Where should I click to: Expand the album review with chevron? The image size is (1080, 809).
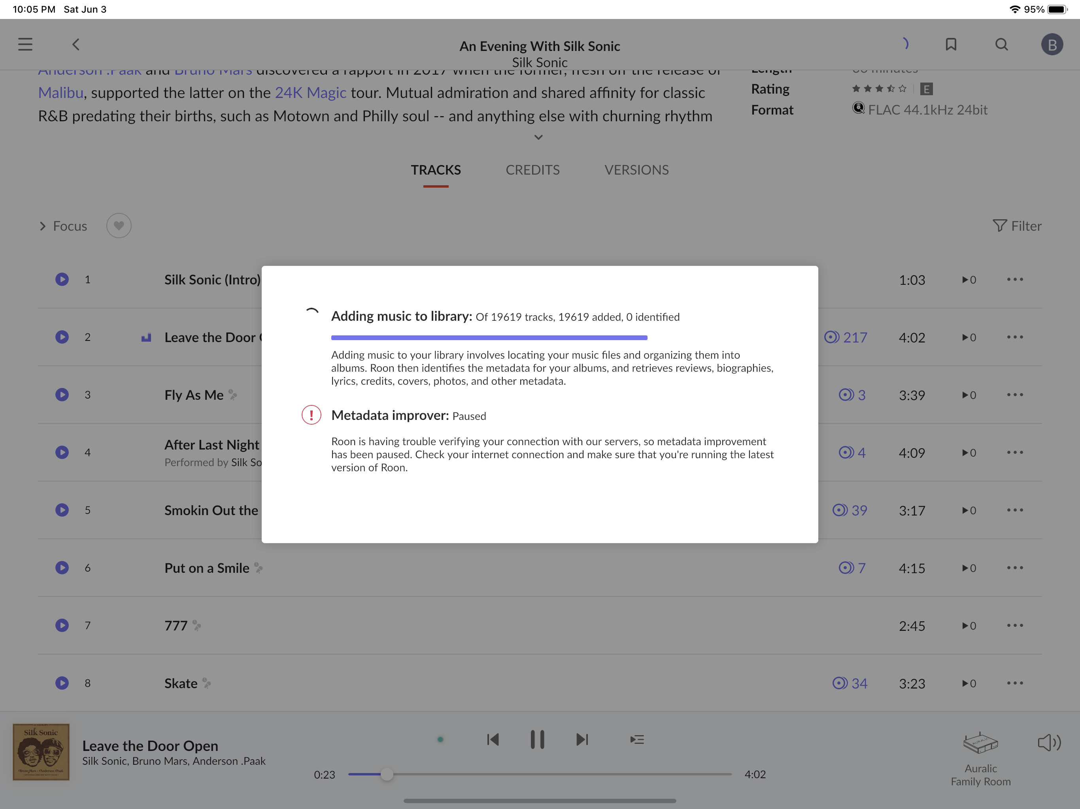pyautogui.click(x=538, y=137)
